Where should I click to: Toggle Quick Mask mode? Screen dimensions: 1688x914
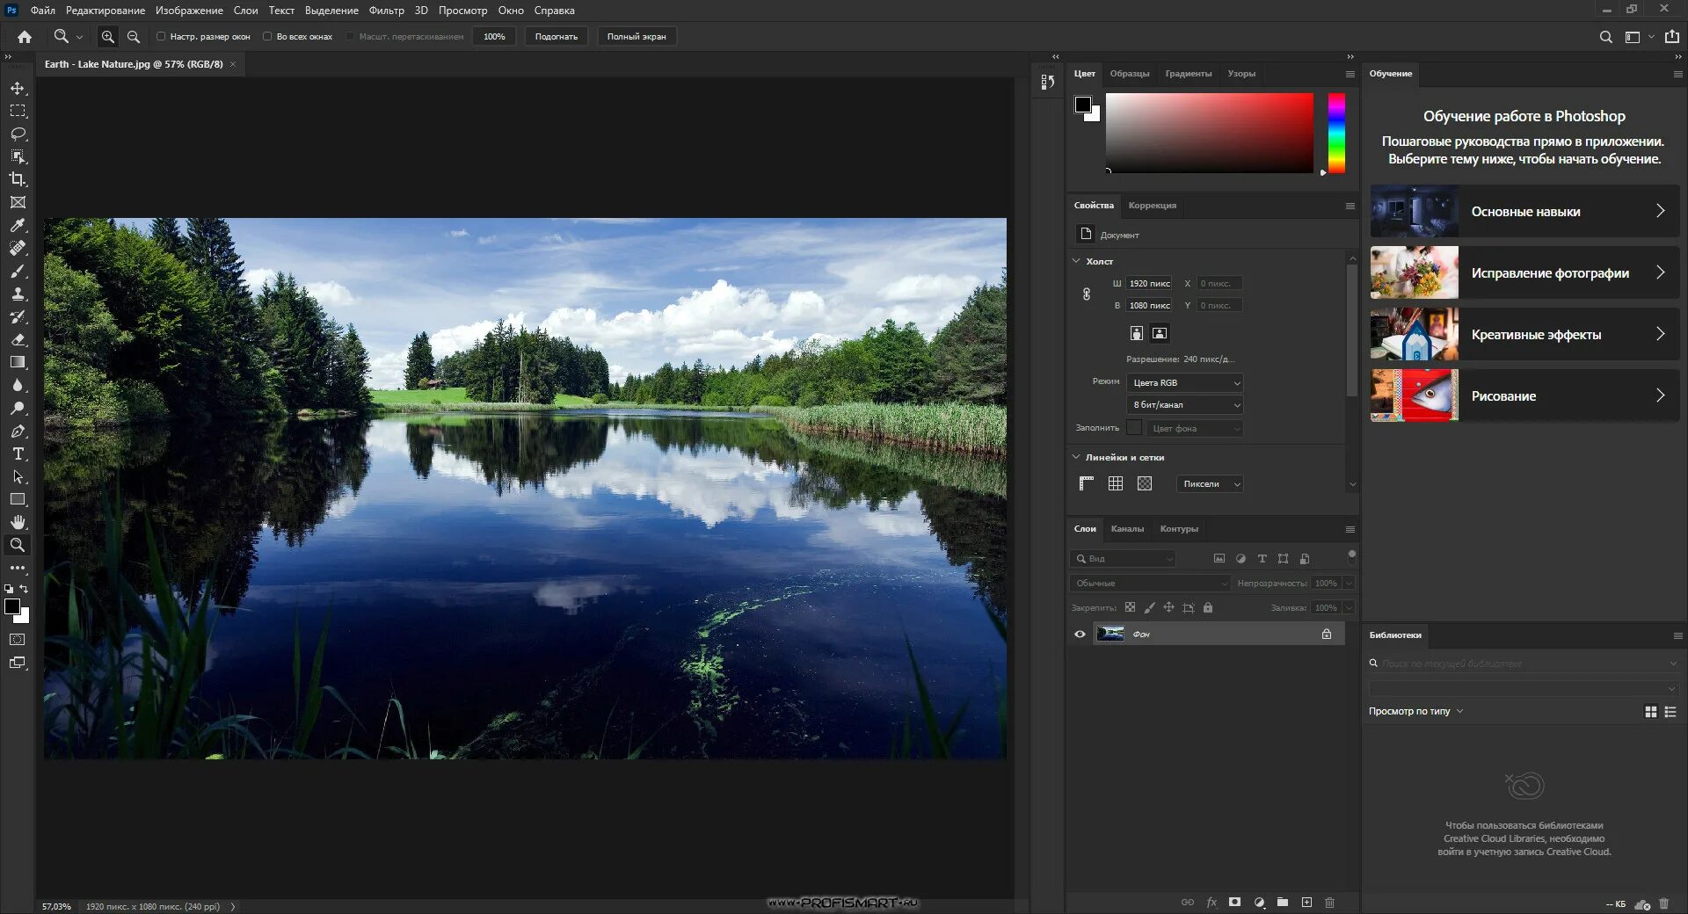(x=18, y=640)
